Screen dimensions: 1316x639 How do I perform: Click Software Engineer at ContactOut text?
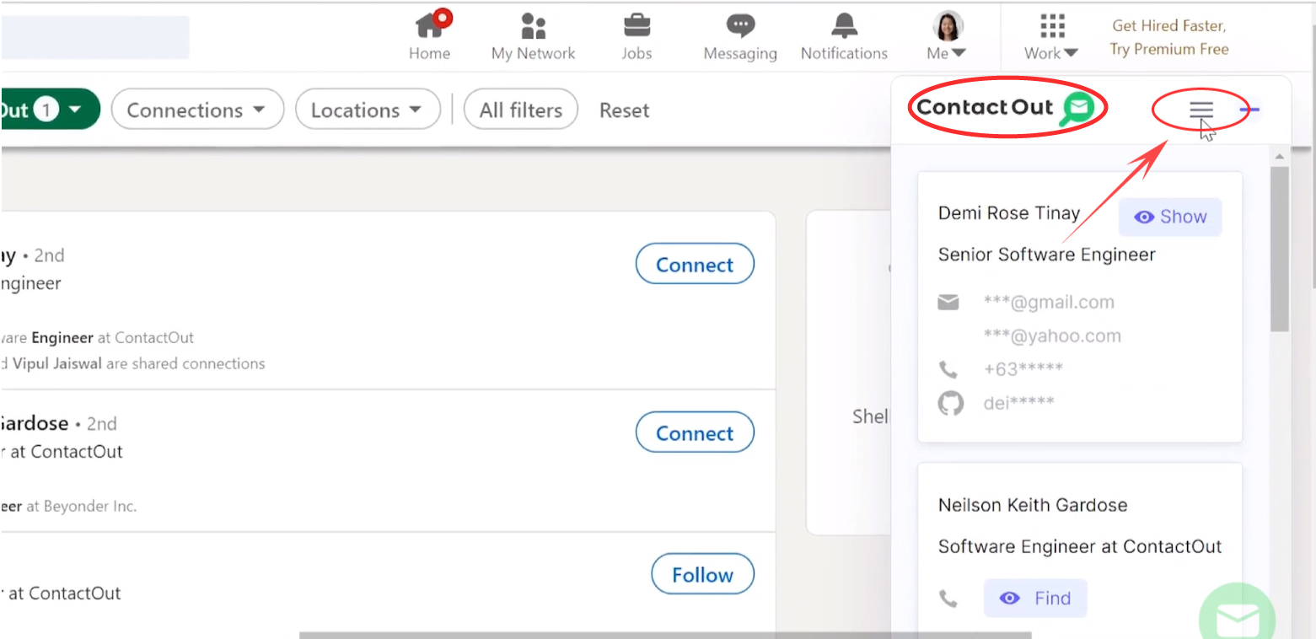coord(1080,546)
